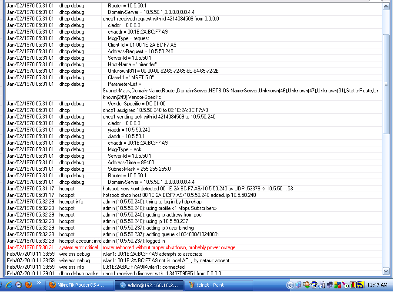The image size is (394, 301).
Task: Click the 'hotspot account info' topic cell
Action: pyautogui.click(x=80, y=241)
